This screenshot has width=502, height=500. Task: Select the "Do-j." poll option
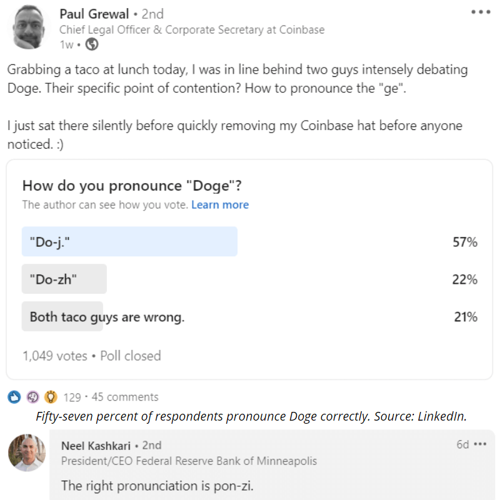[x=129, y=241]
